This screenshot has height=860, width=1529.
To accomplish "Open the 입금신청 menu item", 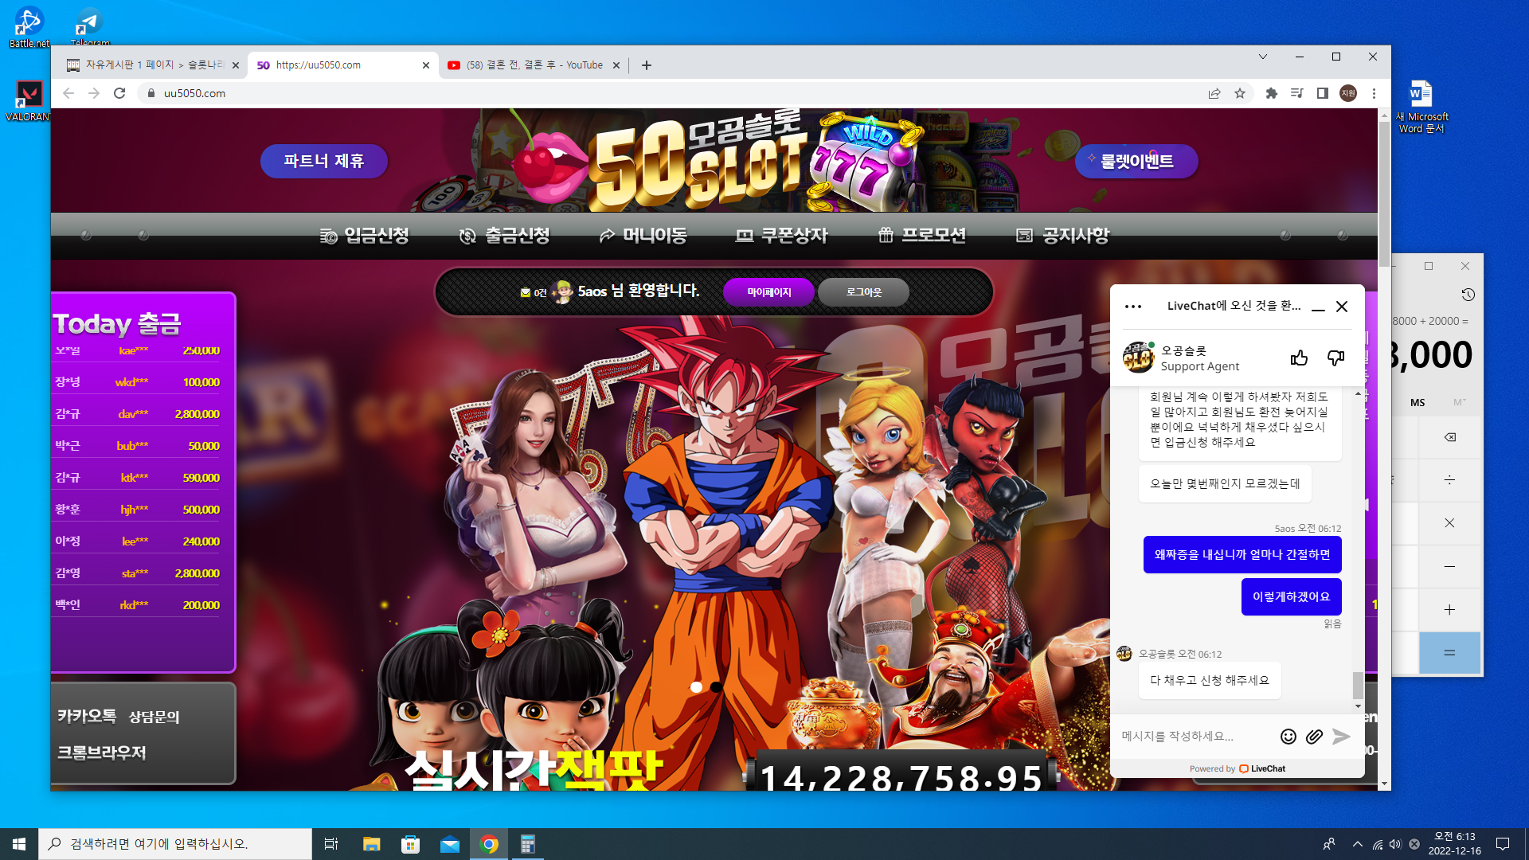I will 365,236.
